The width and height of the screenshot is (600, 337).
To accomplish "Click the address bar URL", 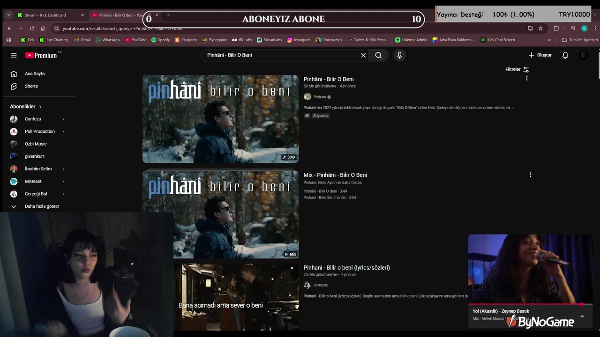I will pyautogui.click(x=123, y=28).
